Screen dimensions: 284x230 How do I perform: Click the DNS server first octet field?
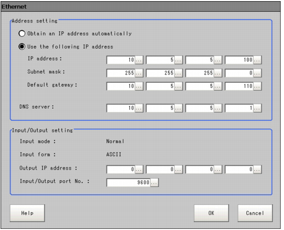(x=121, y=108)
